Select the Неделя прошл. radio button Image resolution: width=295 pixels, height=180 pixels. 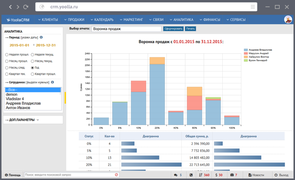[x=7, y=55]
